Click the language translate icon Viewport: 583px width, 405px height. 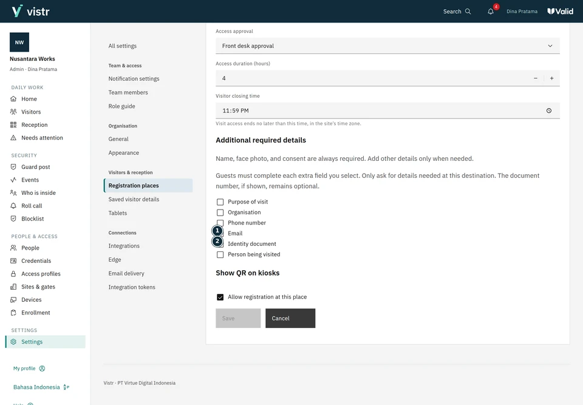(66, 387)
